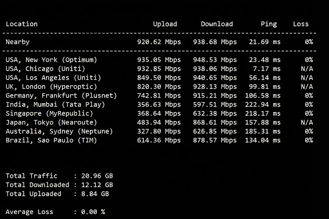Select upload value 327.80 Mbps
Screen dimensions: 329x219
[x=159, y=131]
